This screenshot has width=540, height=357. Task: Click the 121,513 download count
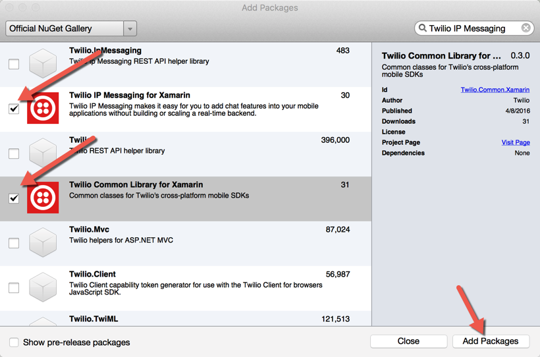335,319
